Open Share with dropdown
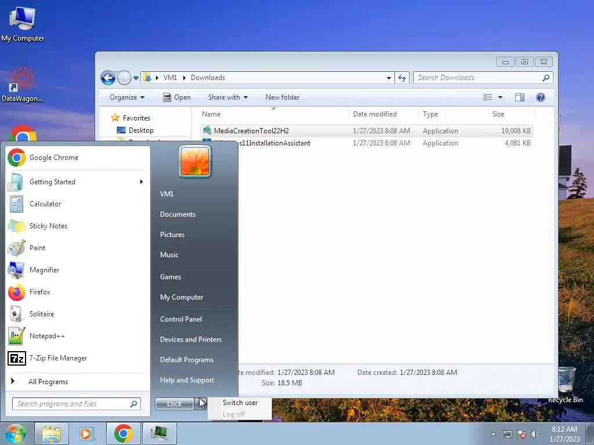The image size is (594, 445). click(227, 97)
